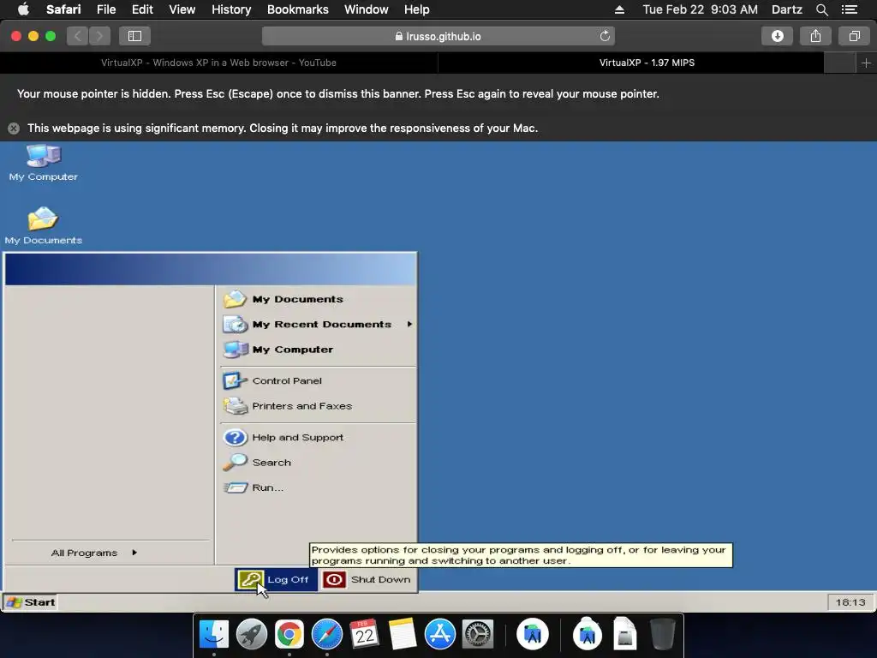Open My Documents in Start menu
This screenshot has width=877, height=658.
(319, 299)
